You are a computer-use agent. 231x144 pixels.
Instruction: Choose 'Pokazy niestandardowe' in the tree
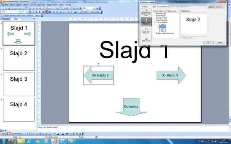165,33
